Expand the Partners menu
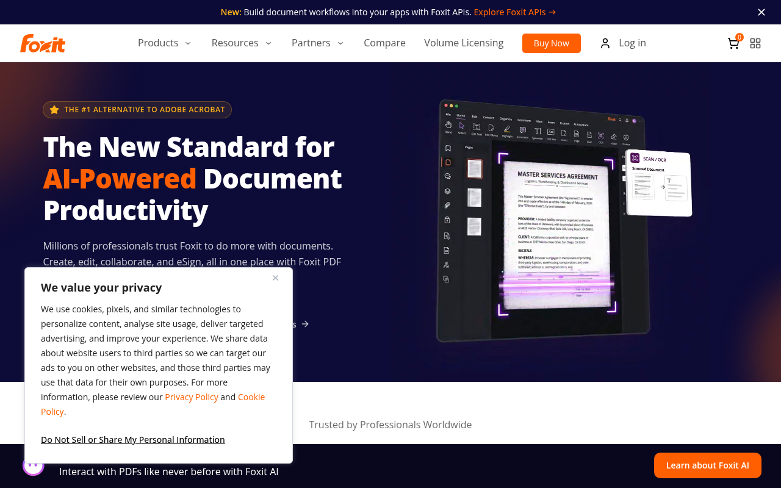 [318, 43]
